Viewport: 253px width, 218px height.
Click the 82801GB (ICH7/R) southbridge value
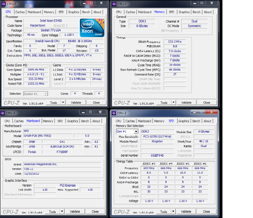point(62,146)
